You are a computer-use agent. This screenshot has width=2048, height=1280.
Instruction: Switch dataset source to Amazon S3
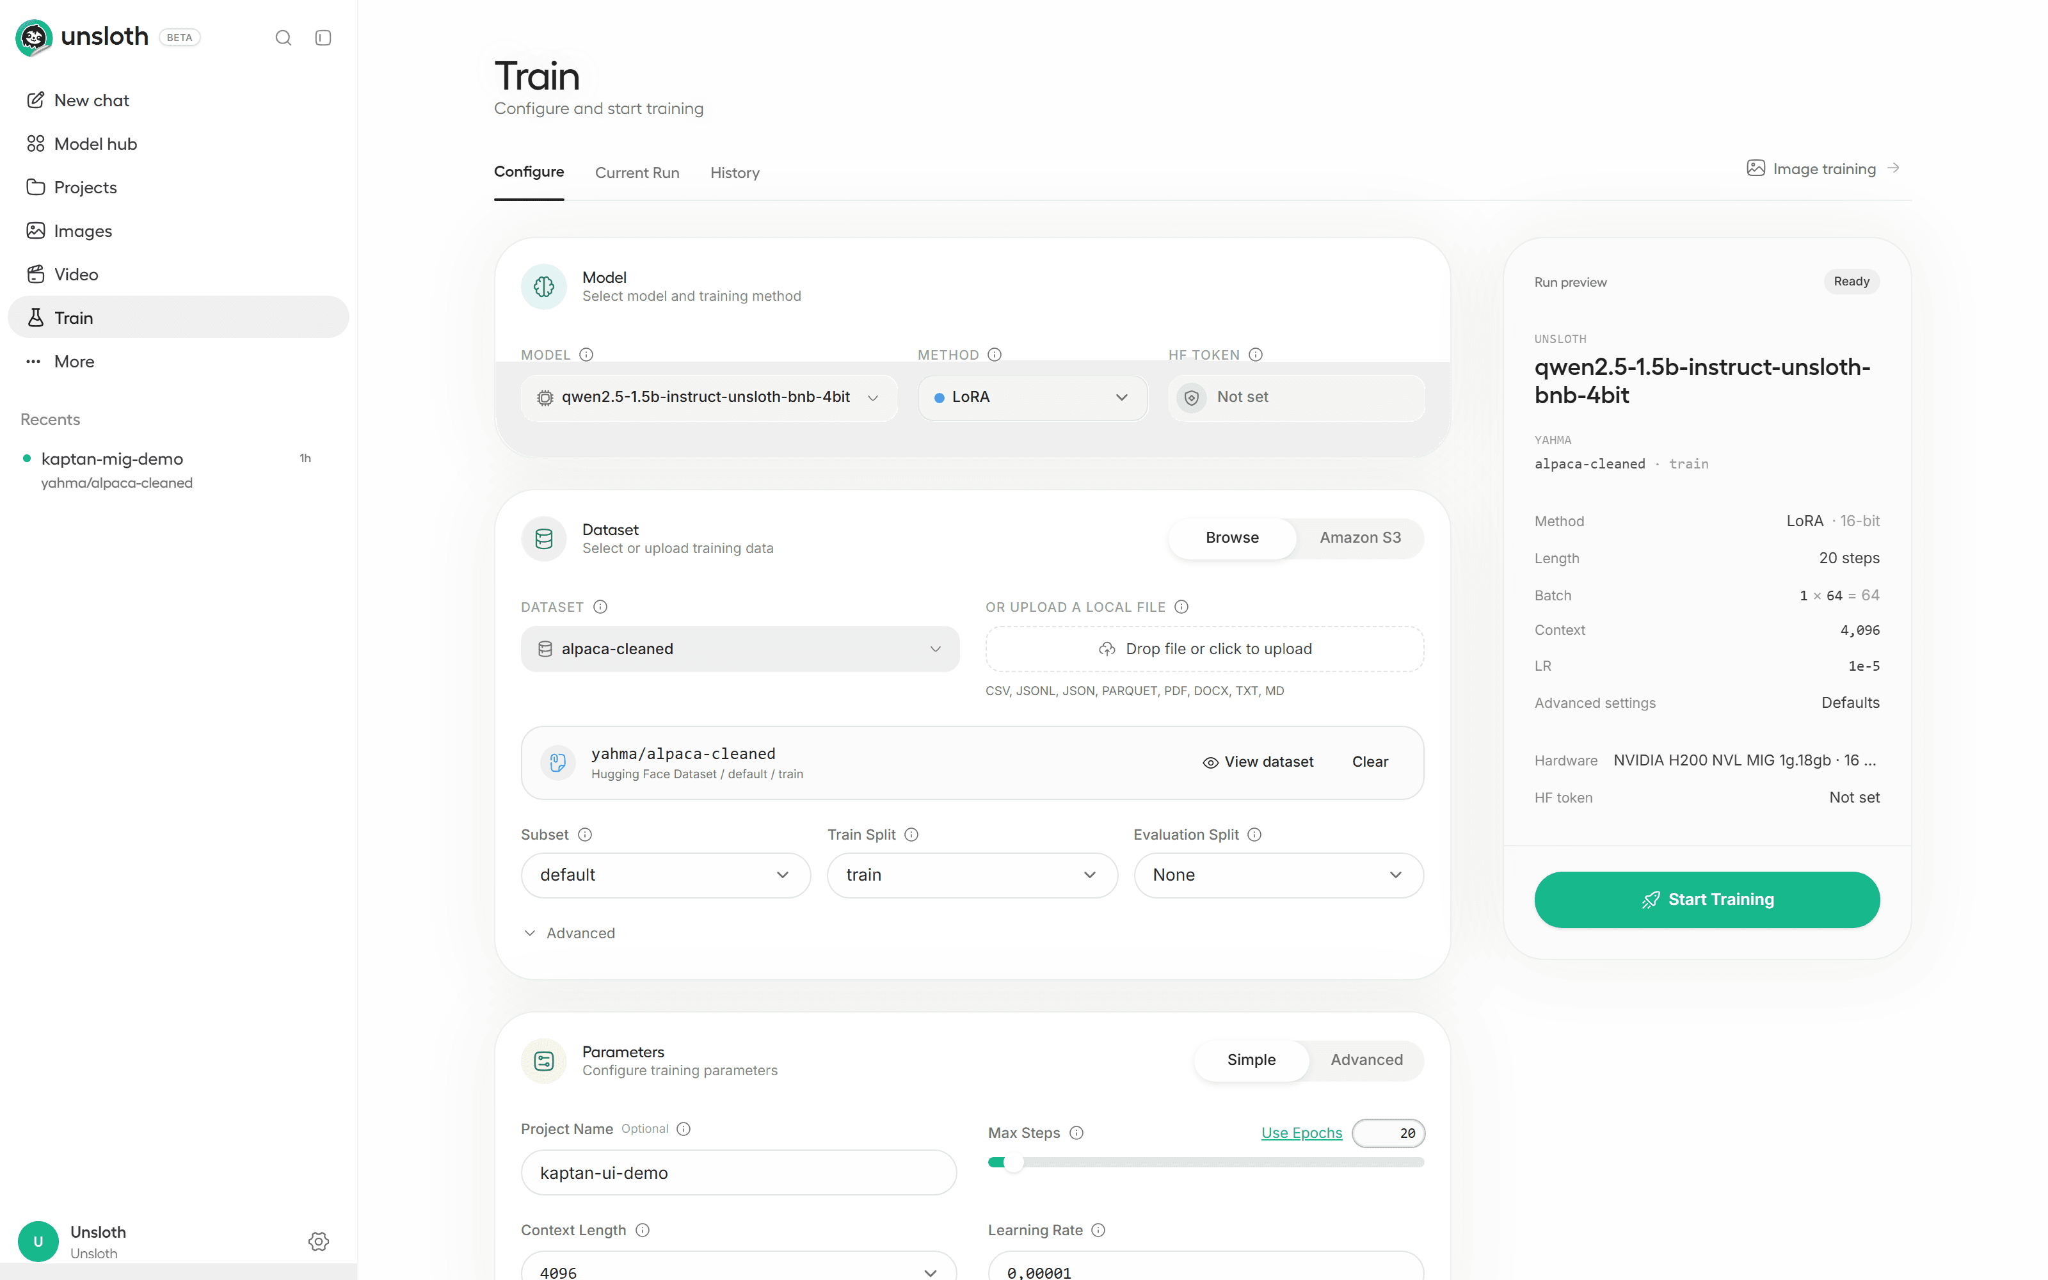pos(1360,538)
